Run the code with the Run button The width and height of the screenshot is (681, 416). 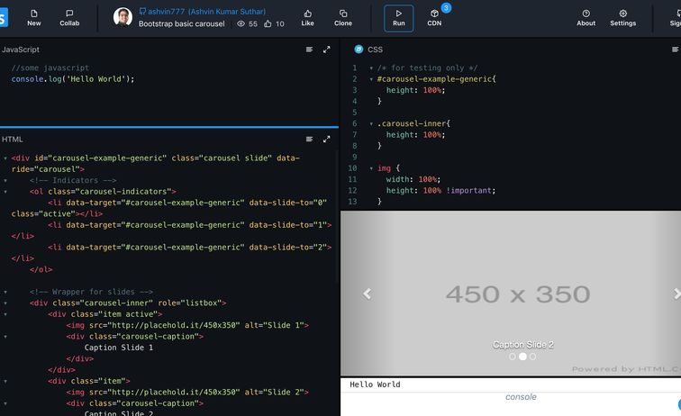[x=398, y=18]
